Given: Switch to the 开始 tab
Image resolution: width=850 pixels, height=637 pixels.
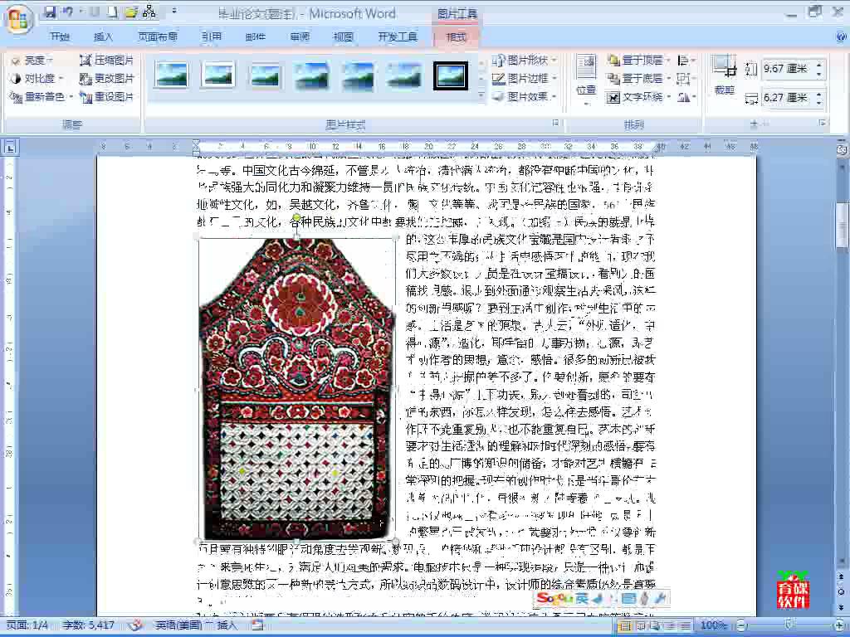Looking at the screenshot, I should point(60,36).
